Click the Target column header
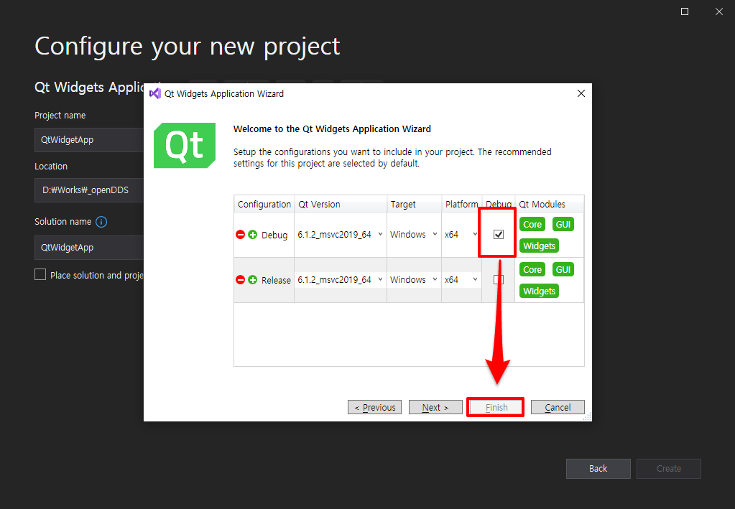735x509 pixels. [x=415, y=204]
